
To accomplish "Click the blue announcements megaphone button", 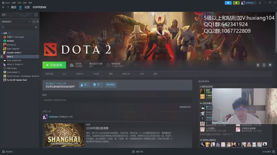I will point(228,3).
